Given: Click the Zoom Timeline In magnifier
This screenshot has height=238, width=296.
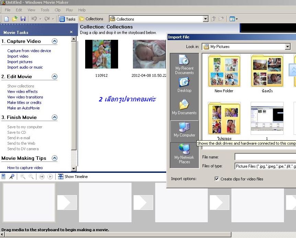Looking at the screenshot, I should 23,177.
